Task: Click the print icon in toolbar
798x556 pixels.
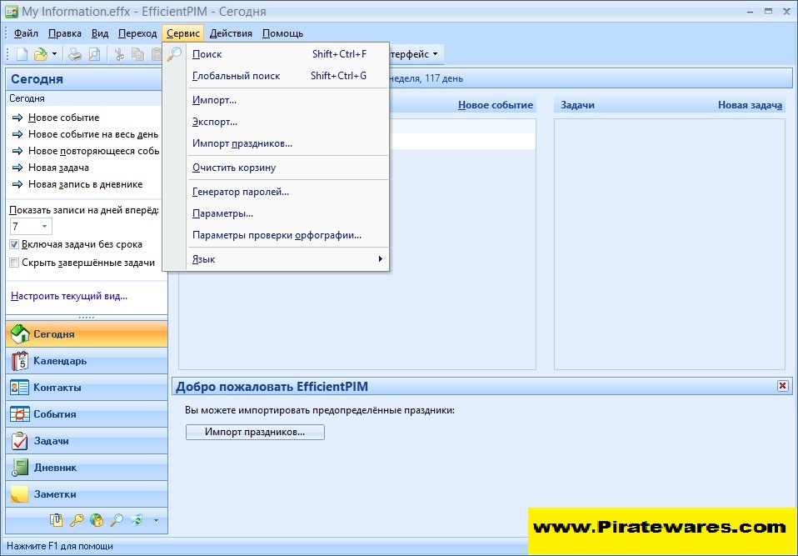Action: (75, 54)
